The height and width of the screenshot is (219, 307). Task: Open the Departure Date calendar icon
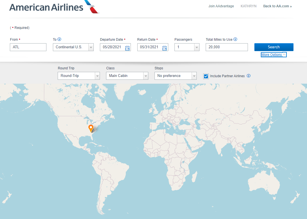127,48
